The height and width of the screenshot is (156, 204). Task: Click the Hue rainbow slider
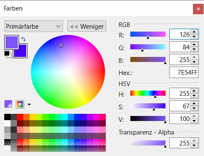[x=148, y=93]
